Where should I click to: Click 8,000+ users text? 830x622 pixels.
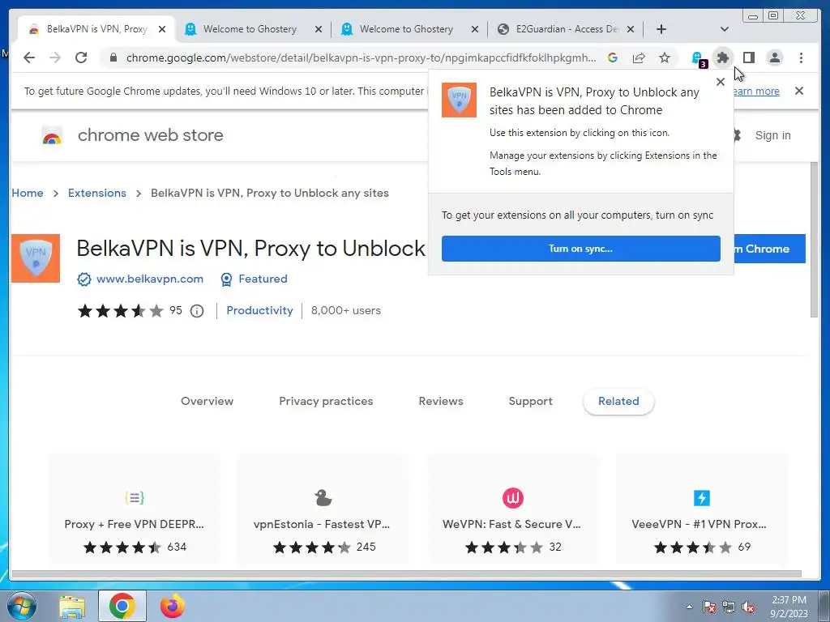coord(345,310)
